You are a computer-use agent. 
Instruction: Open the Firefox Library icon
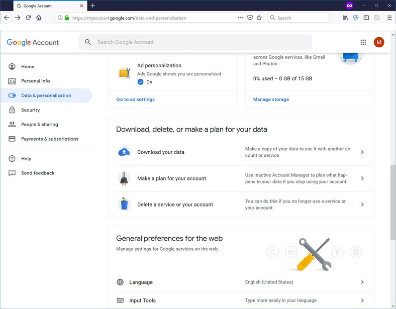[x=345, y=18]
